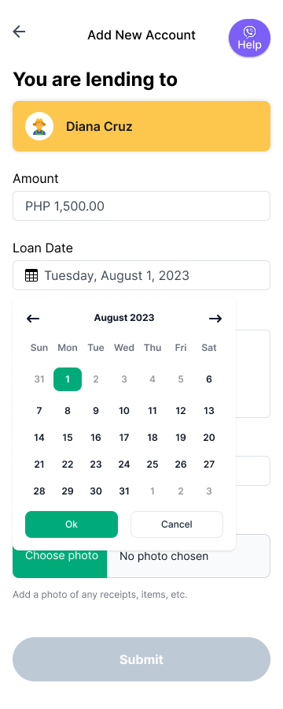Viewport: 283px width, 709px height.
Task: Go to previous month in calendar
Action: pyautogui.click(x=33, y=319)
